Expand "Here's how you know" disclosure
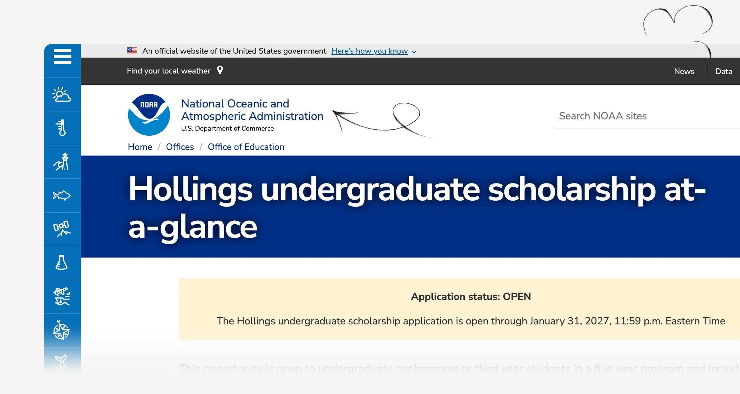 374,51
